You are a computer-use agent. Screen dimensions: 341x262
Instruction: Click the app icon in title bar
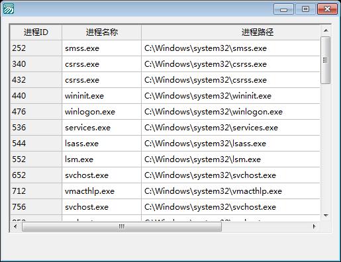pos(9,9)
